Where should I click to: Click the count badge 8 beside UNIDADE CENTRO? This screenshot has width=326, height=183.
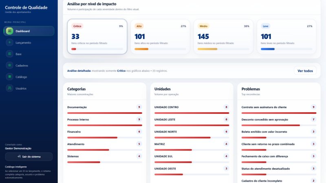click(226, 107)
